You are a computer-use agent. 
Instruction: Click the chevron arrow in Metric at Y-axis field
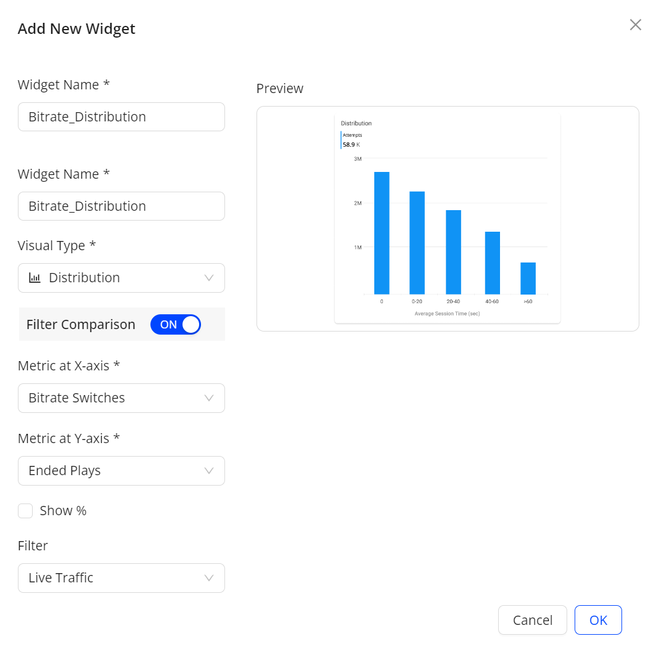pos(209,471)
